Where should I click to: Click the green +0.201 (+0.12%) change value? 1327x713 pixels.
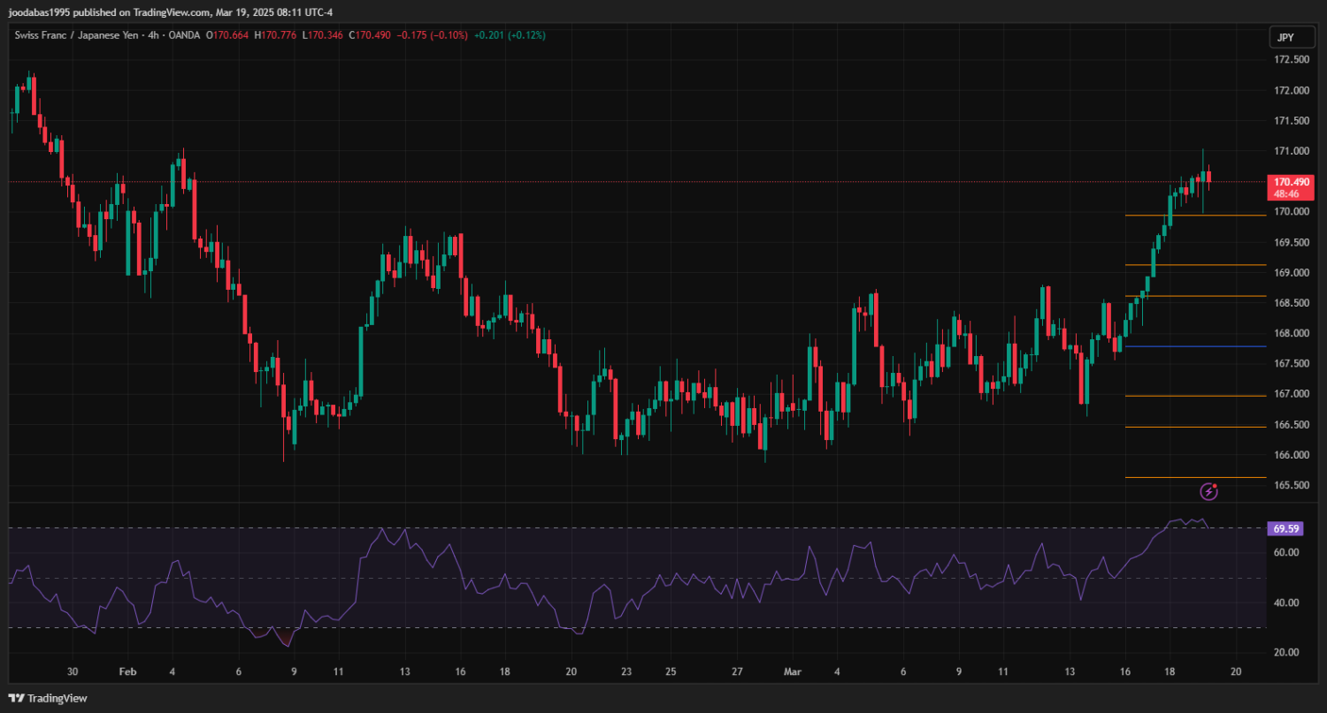pos(510,35)
